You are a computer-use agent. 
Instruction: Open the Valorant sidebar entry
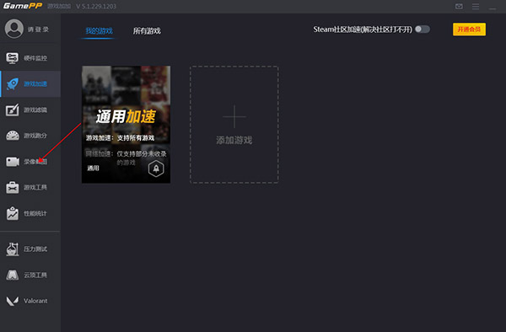coord(30,301)
